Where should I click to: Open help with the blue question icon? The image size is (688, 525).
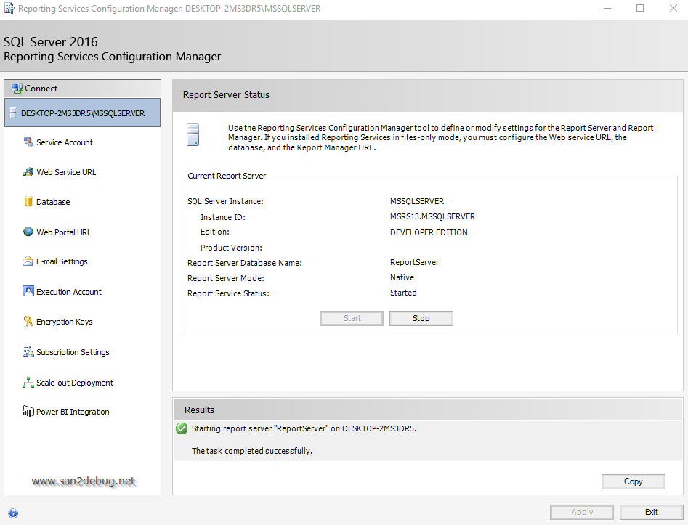click(x=13, y=513)
